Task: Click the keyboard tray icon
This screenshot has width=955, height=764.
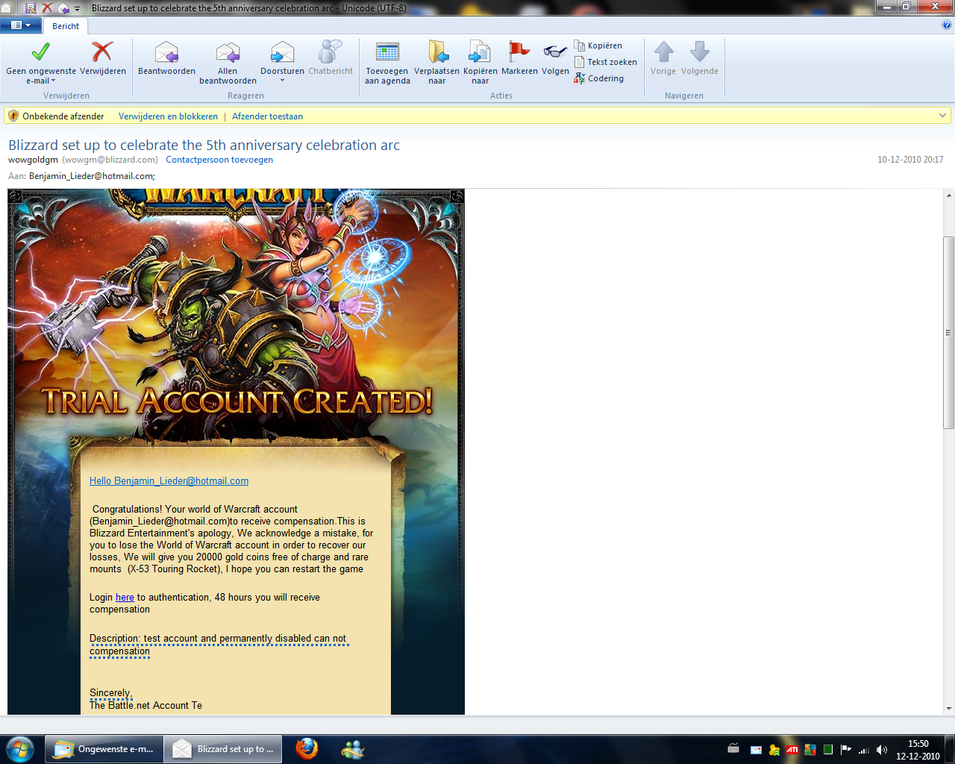Action: click(x=733, y=749)
